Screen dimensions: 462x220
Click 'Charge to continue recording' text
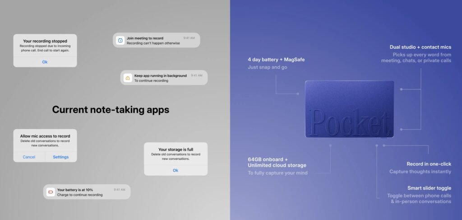(x=80, y=195)
